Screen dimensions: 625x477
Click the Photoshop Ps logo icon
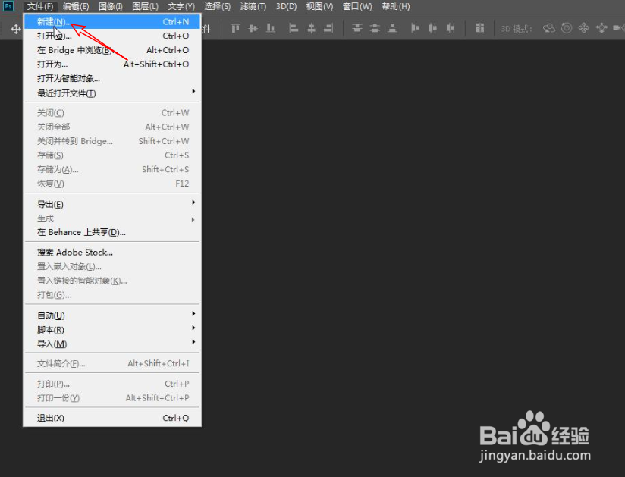(x=8, y=6)
